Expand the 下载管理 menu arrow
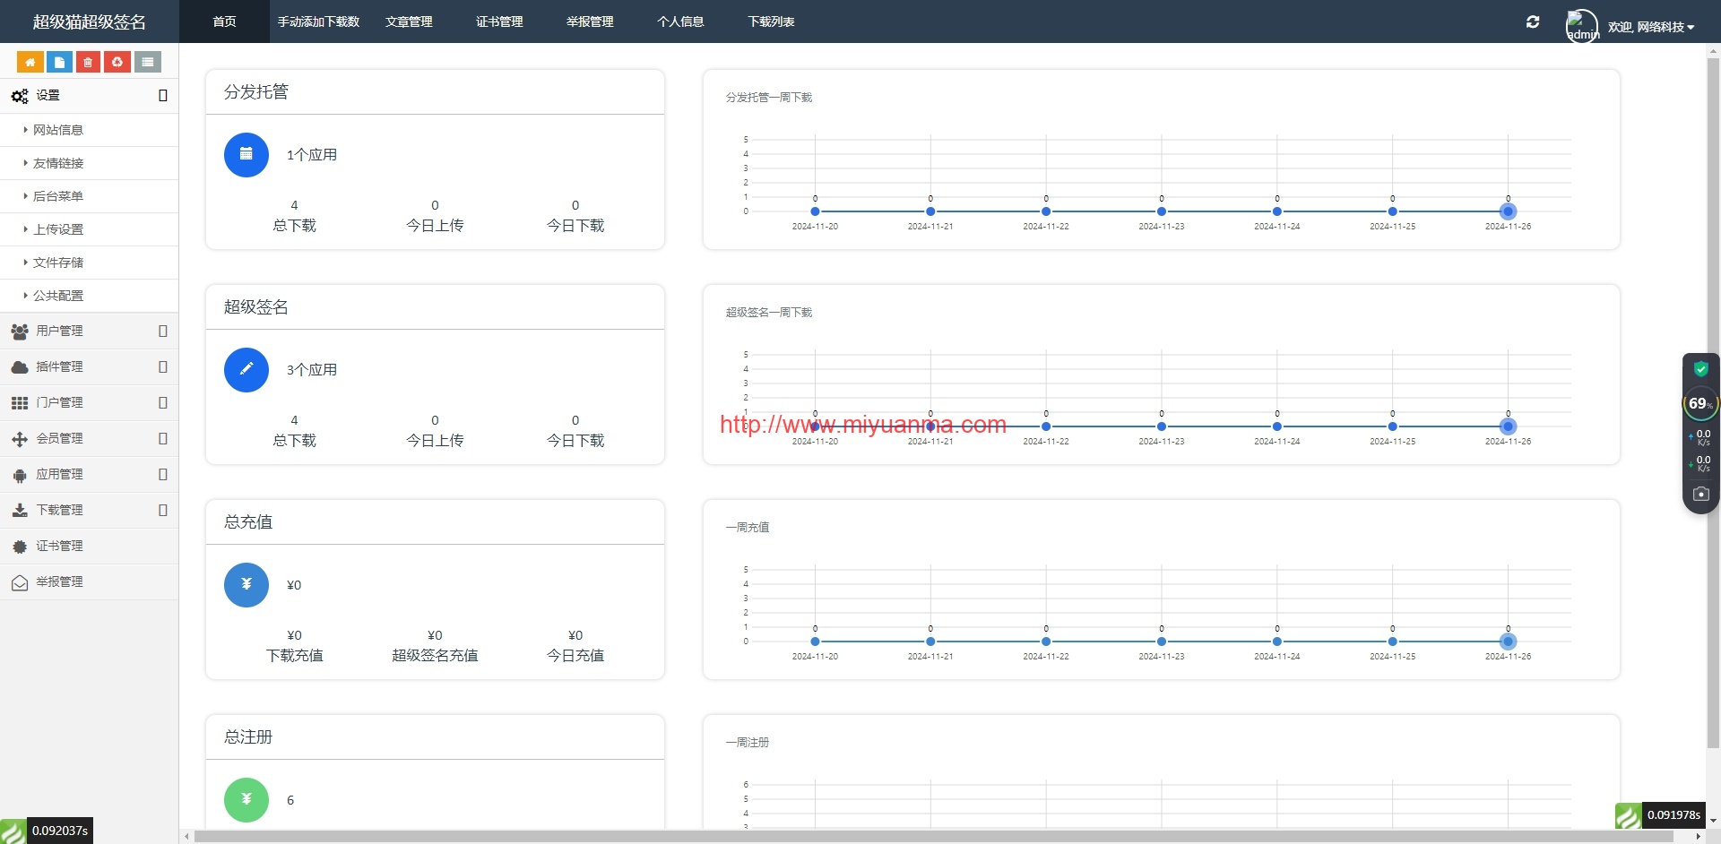1721x844 pixels. pyautogui.click(x=163, y=511)
